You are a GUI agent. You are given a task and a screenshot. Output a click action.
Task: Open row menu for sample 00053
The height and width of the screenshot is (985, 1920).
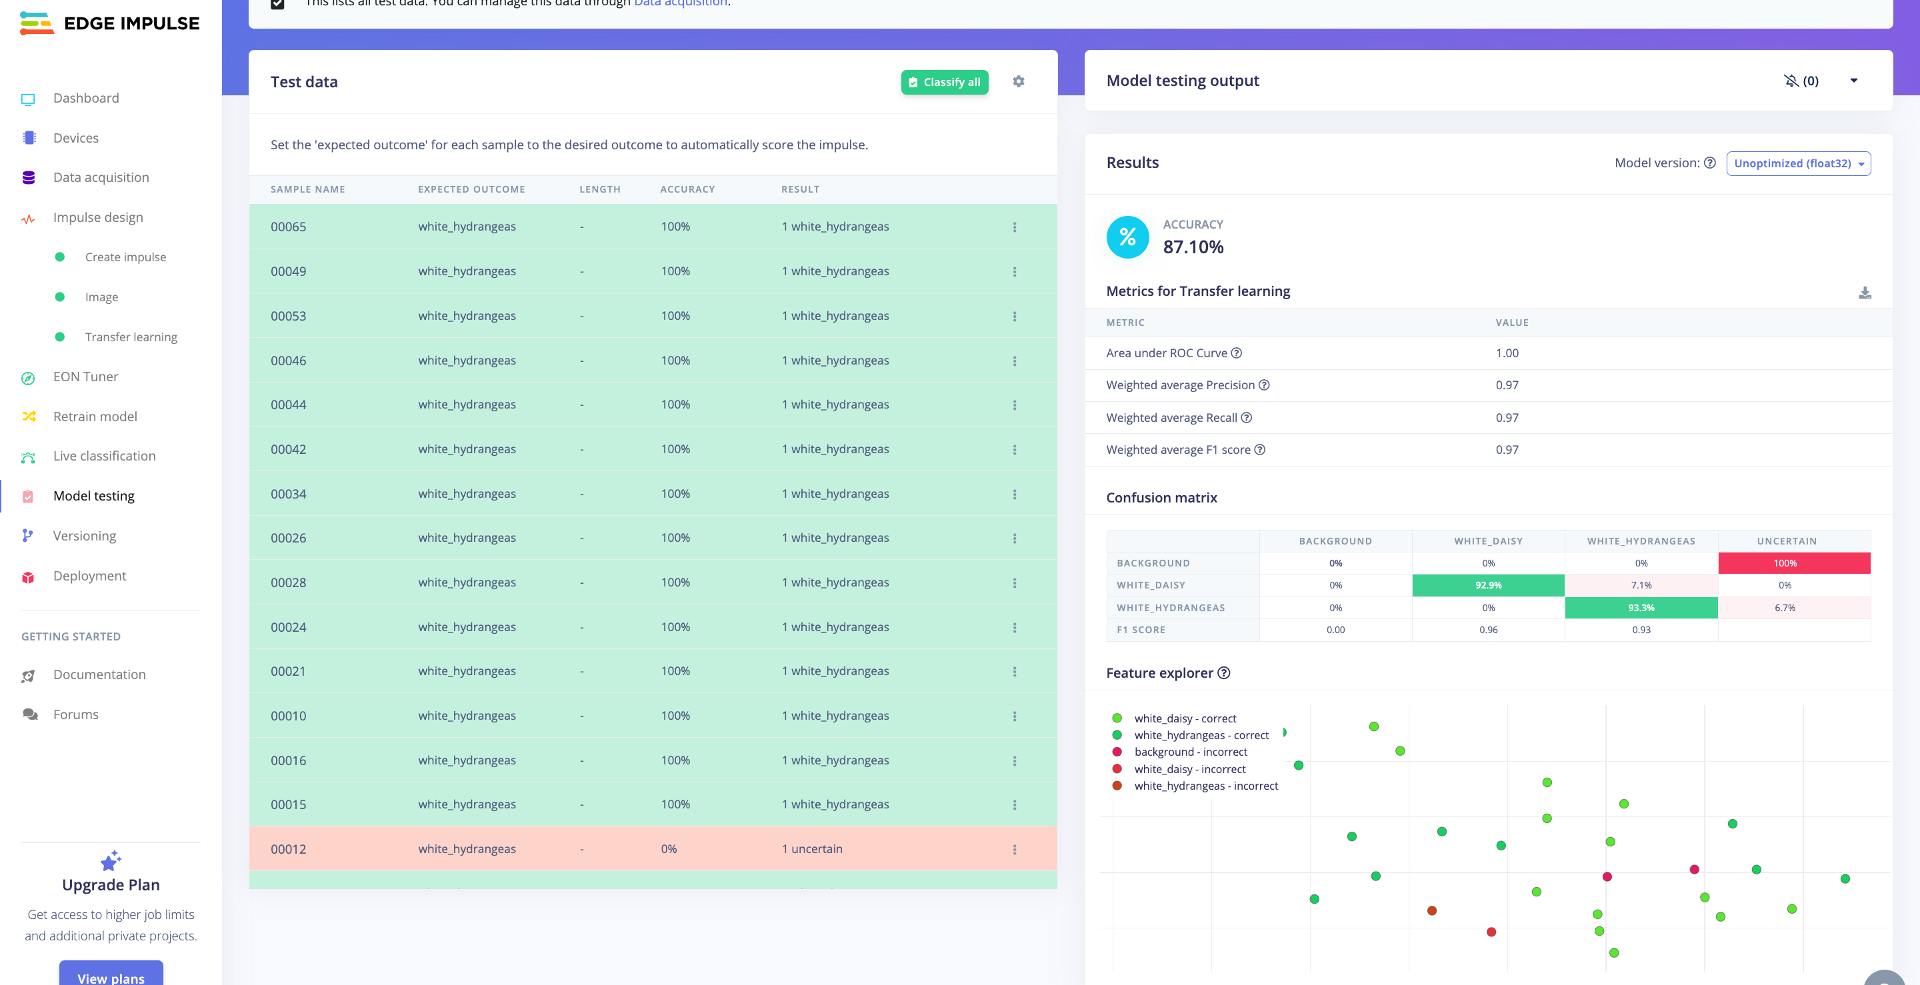point(1013,317)
